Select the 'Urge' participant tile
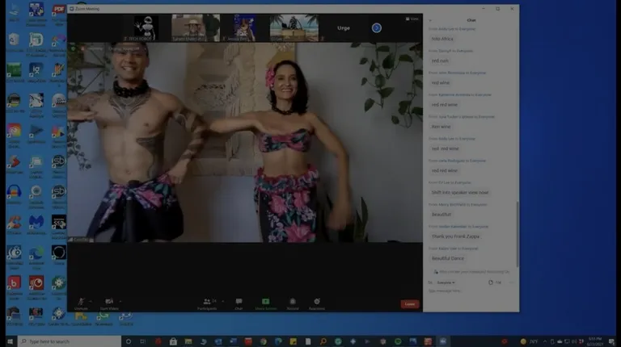 coord(343,27)
